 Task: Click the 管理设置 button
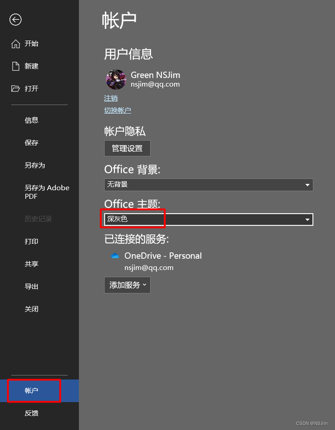point(127,148)
